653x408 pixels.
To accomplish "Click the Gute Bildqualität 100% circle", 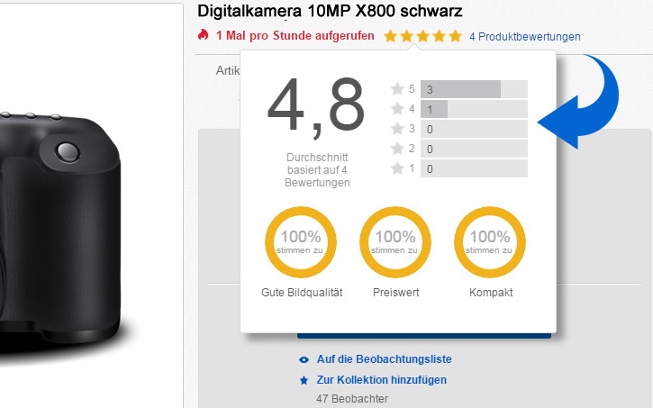I will click(x=301, y=242).
